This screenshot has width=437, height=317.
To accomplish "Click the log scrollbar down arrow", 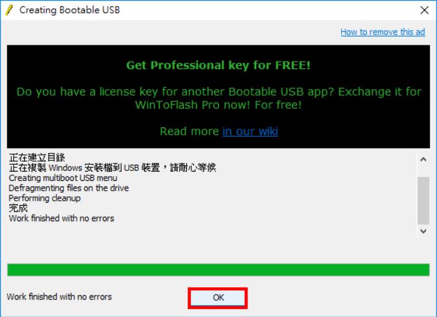I will (x=423, y=231).
